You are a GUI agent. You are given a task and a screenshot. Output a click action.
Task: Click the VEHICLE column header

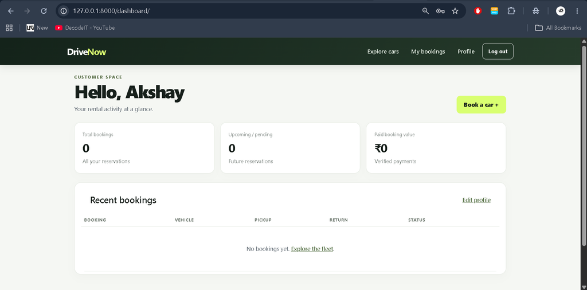coord(184,220)
